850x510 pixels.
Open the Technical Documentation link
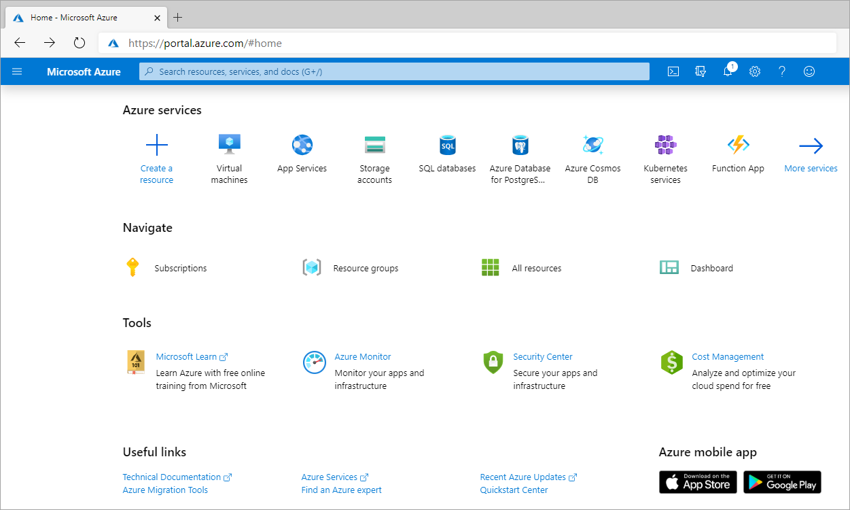coord(172,477)
